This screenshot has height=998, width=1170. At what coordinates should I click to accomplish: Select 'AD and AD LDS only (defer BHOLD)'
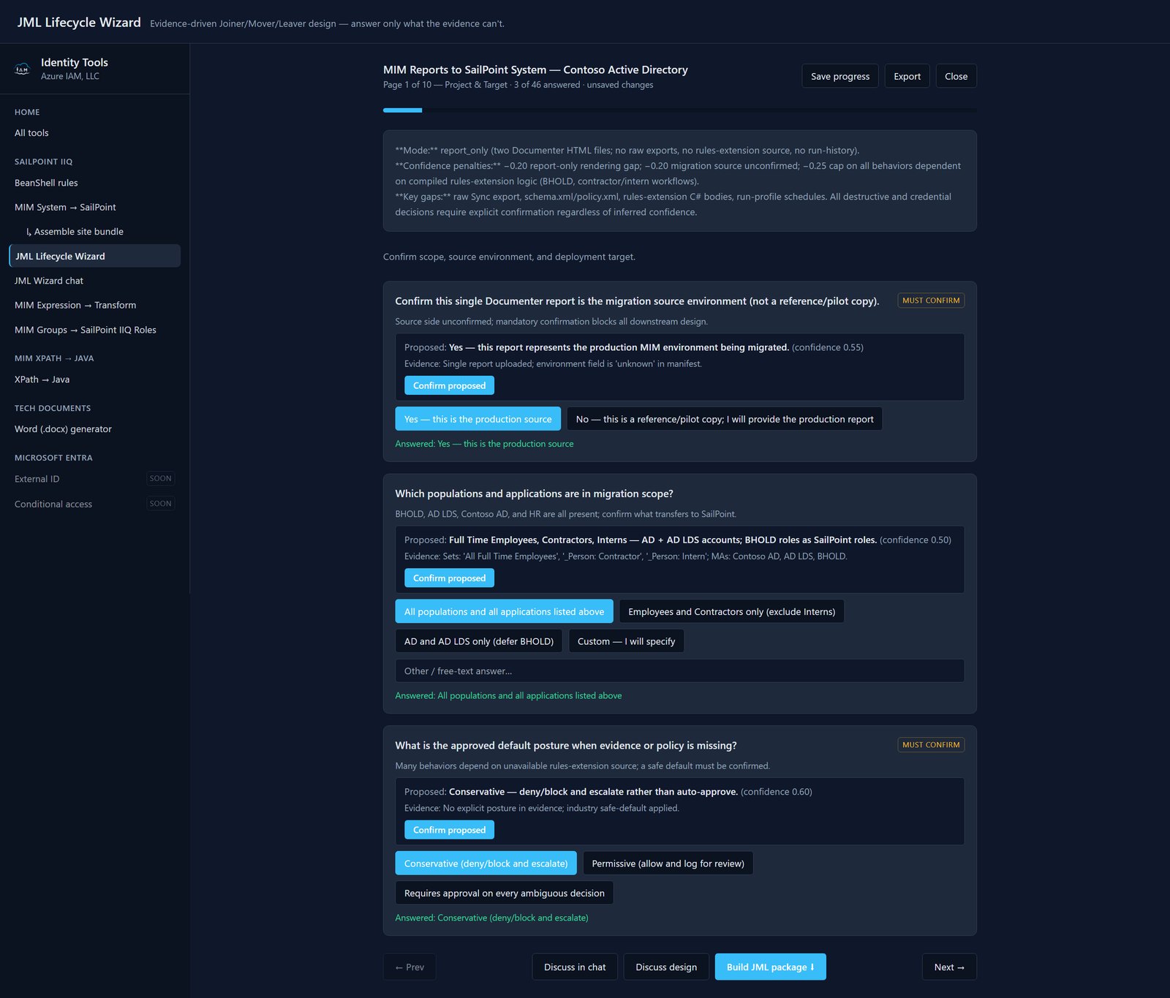479,641
